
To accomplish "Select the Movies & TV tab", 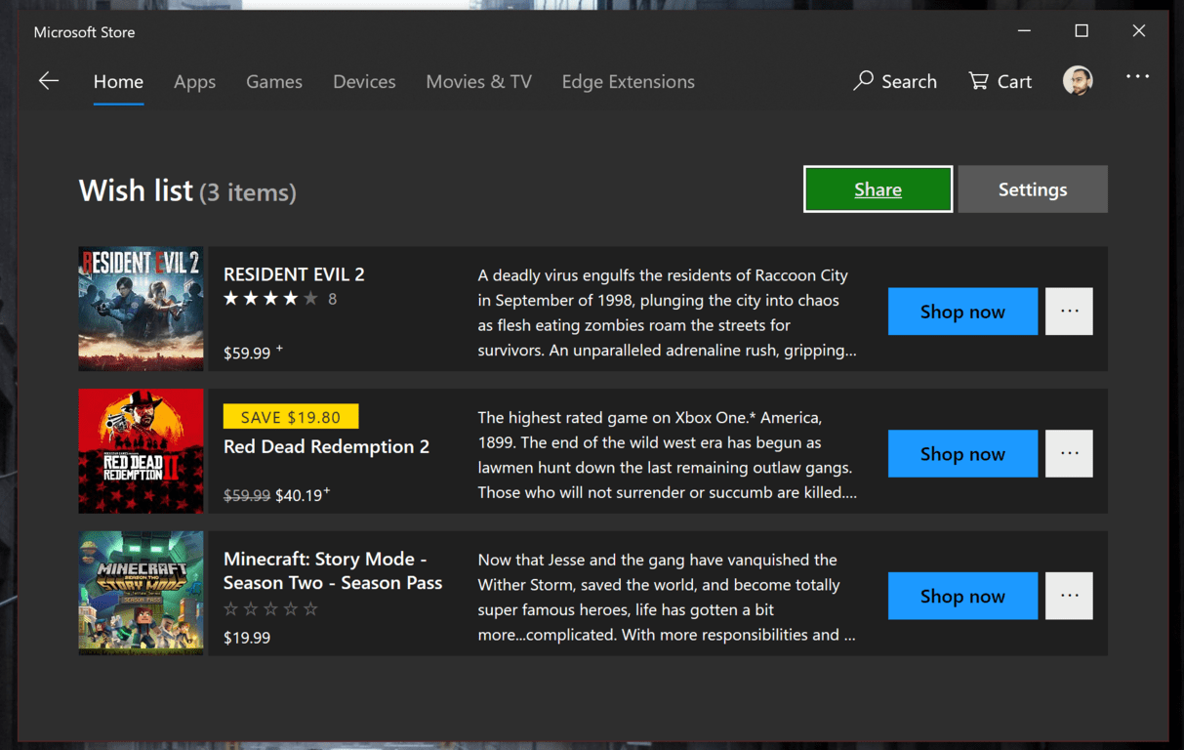I will 478,82.
